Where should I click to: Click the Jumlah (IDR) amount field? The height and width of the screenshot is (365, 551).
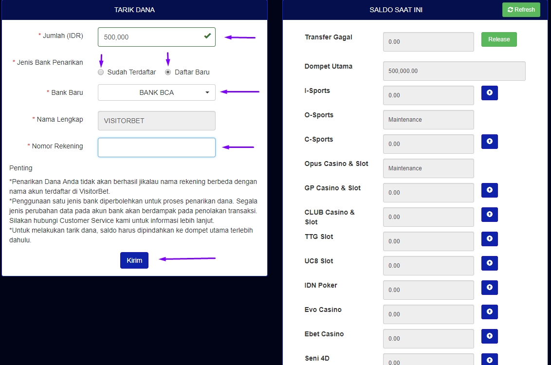click(157, 37)
